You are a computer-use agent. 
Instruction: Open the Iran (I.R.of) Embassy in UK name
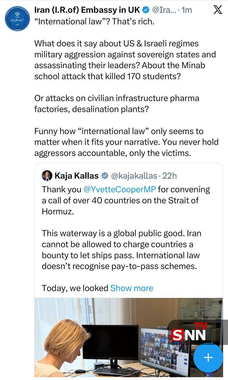pos(87,10)
